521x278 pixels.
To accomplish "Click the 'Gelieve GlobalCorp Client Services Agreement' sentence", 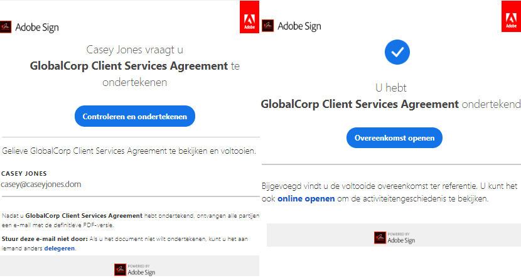I will tap(129, 151).
